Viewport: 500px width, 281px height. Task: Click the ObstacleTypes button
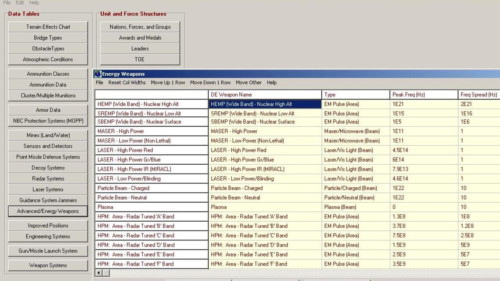point(48,49)
